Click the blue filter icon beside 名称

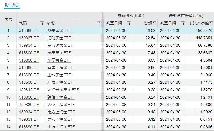[99, 23]
